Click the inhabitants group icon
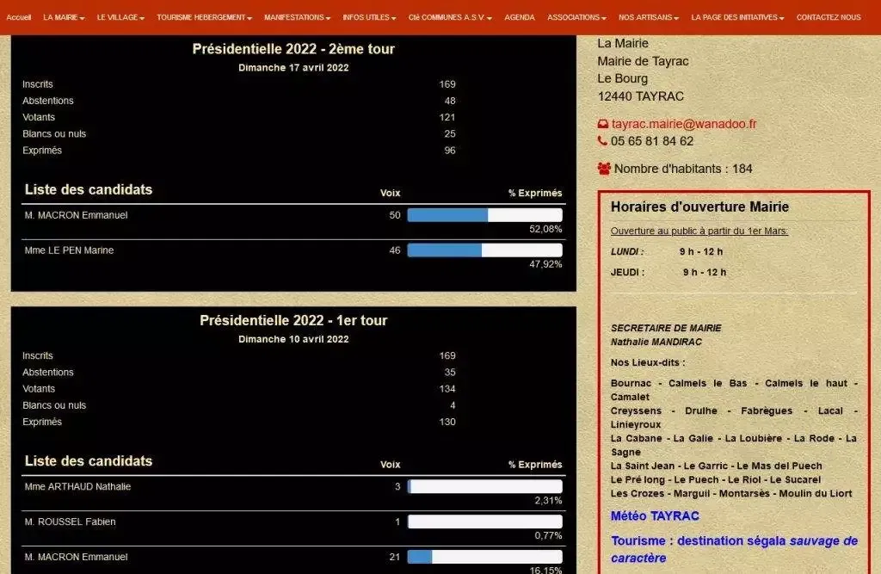Viewport: 881px width, 574px height. [604, 169]
